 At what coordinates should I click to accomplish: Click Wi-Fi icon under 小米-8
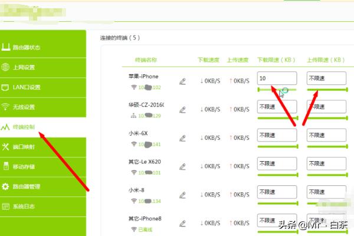point(134,201)
